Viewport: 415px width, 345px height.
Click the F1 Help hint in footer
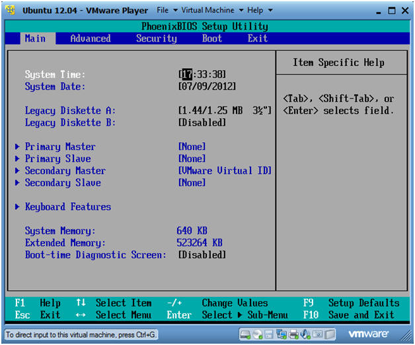point(38,303)
